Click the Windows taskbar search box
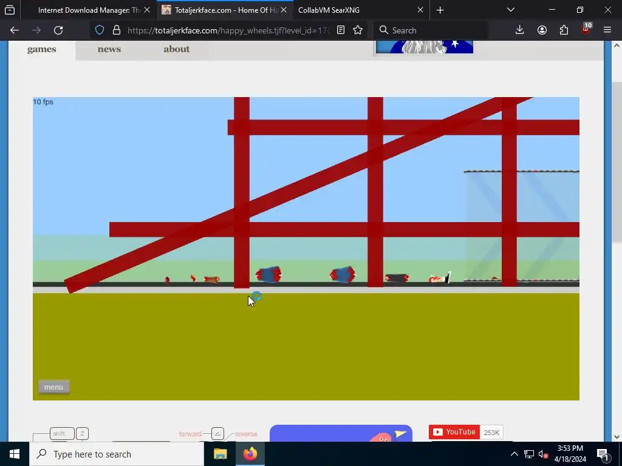Image resolution: width=622 pixels, height=466 pixels. point(117,454)
